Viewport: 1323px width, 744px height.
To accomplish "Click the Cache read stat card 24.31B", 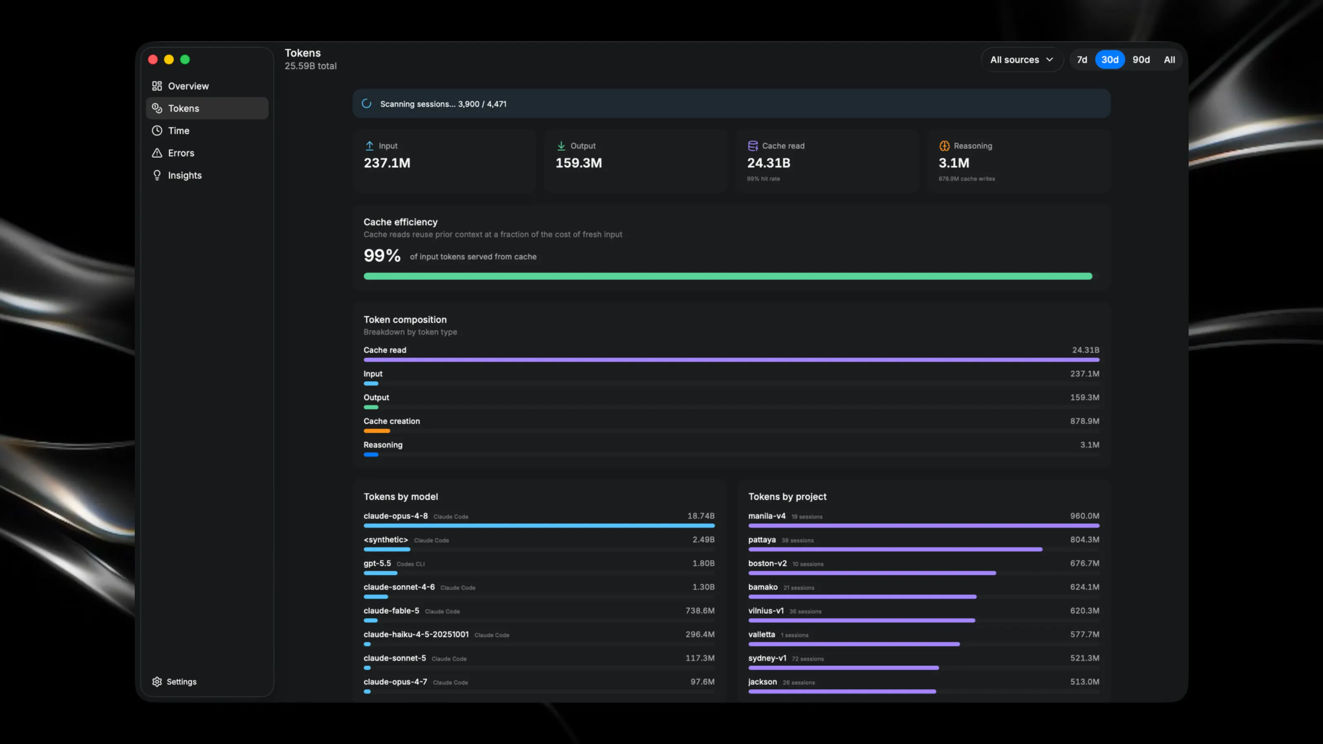I will (827, 161).
